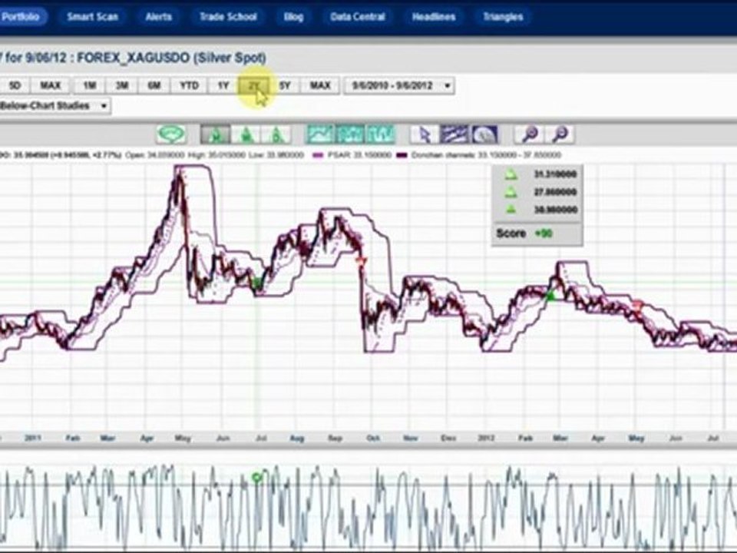Click green circle marker in lower oscillator
The image size is (737, 553).
point(256,478)
